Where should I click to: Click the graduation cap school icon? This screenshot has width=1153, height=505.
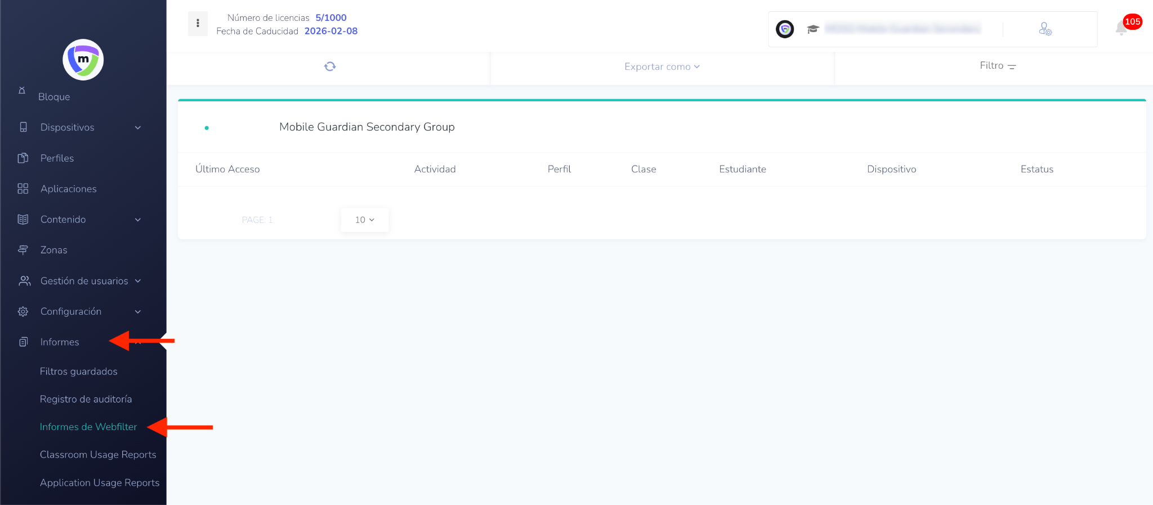click(x=812, y=29)
